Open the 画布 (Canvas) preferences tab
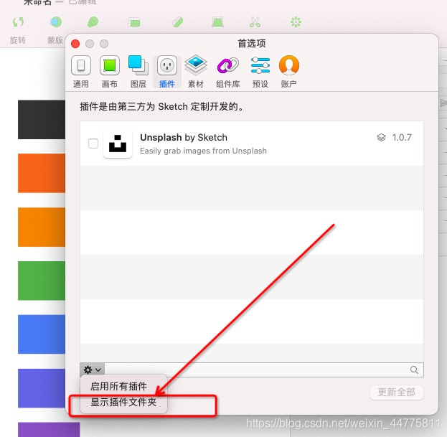Viewport: 447px width, 437px height. click(110, 72)
